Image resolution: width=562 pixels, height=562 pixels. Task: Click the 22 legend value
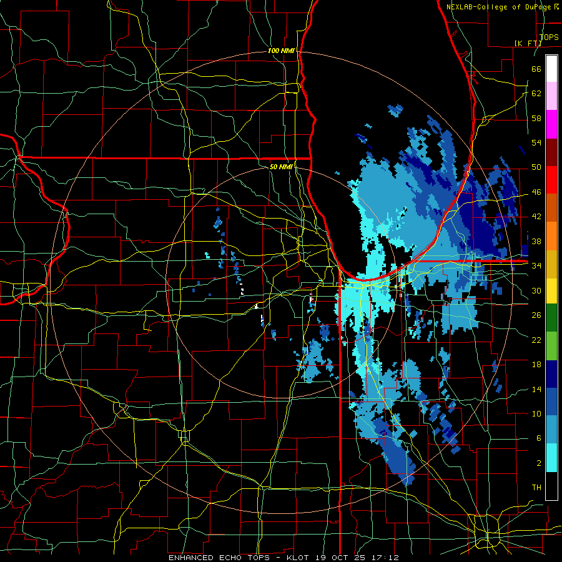(x=536, y=340)
